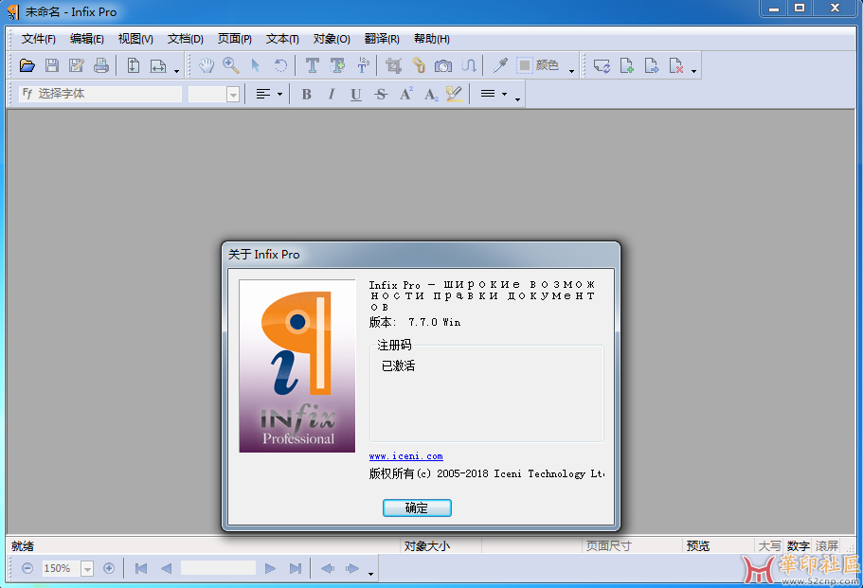The image size is (863, 588).
Task: Click the page number field
Action: [218, 568]
